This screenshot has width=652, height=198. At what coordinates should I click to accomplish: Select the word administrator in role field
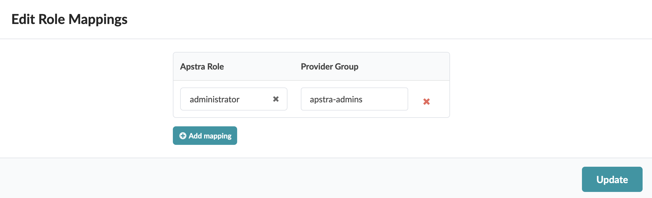tap(214, 99)
